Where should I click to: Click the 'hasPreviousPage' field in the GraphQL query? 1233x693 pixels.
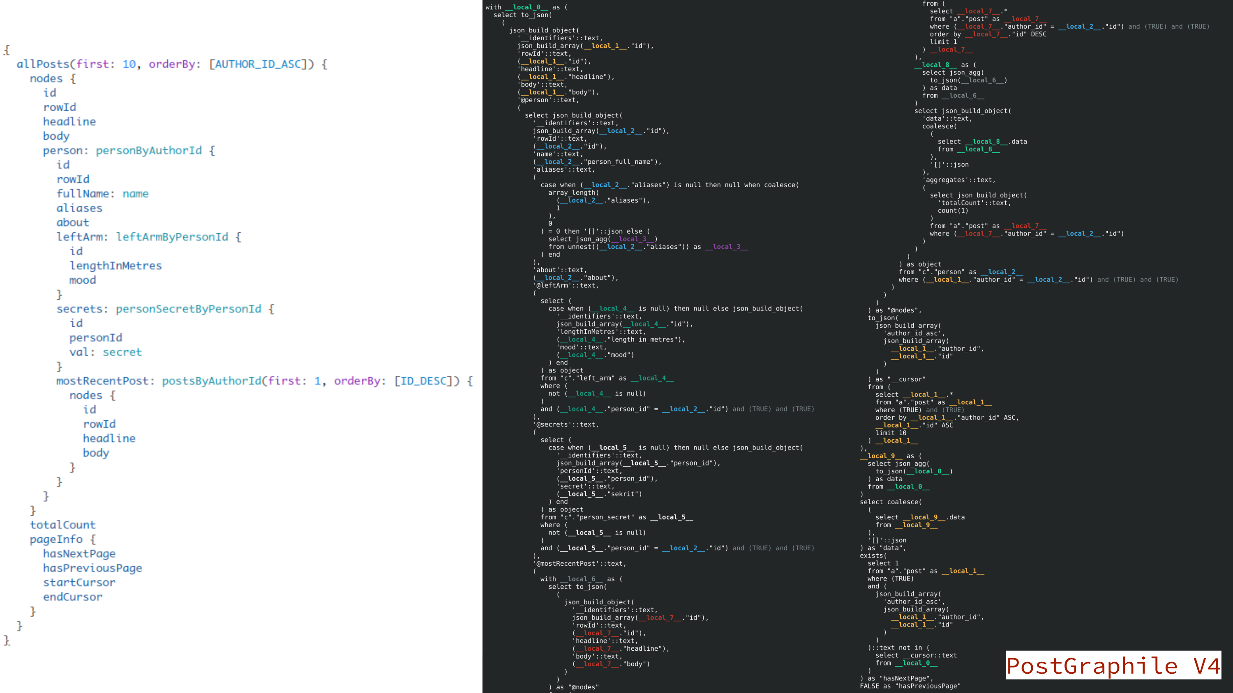click(x=93, y=568)
